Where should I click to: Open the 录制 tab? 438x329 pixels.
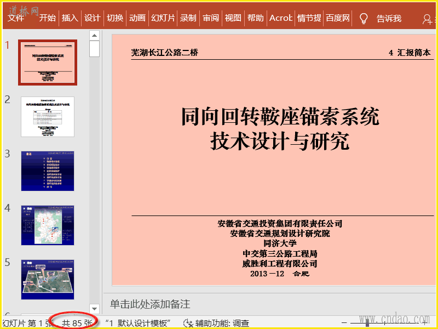pyautogui.click(x=188, y=18)
